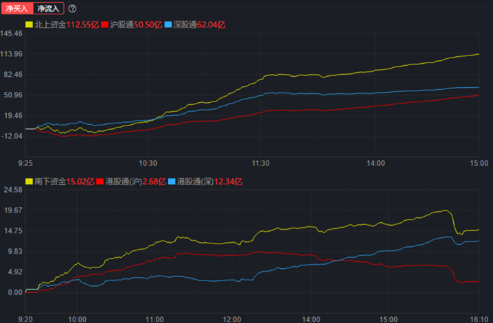493x323 pixels.
Task: Open the question mark help icon
Action: pos(73,9)
